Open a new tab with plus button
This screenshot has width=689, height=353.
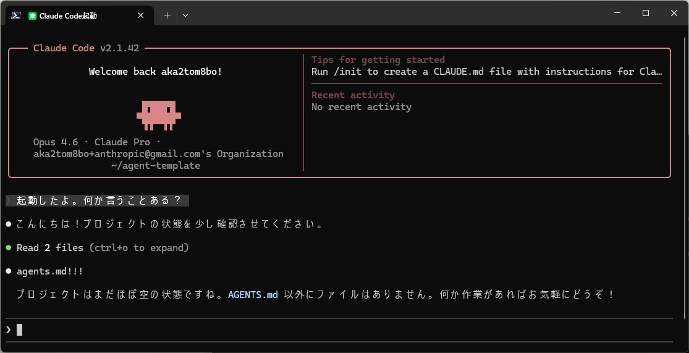167,15
